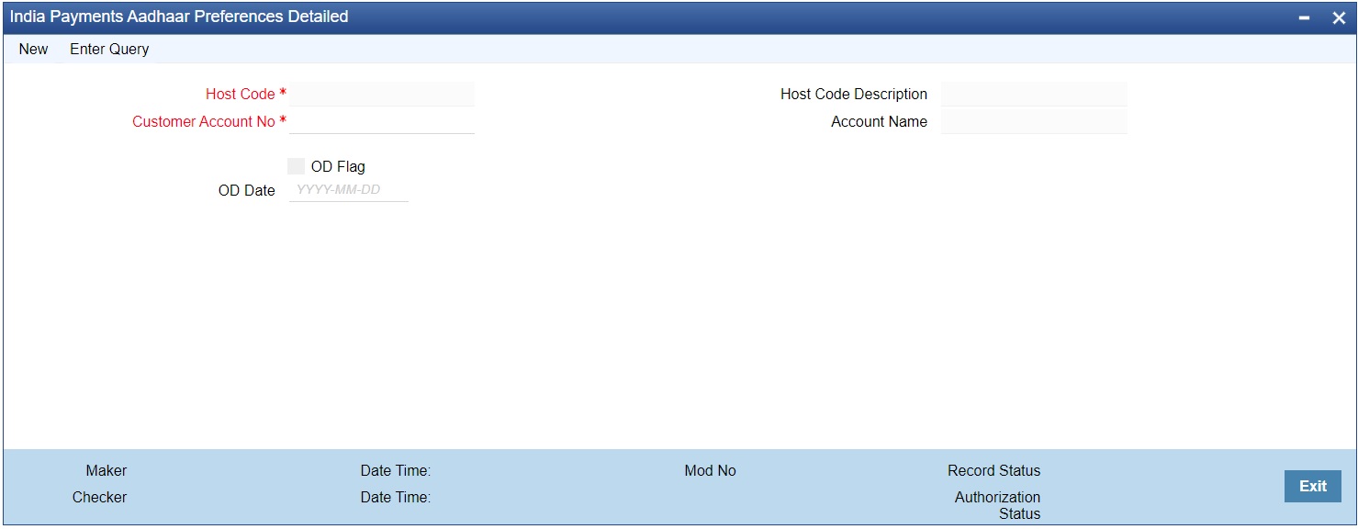Minimize the Aadhaar Preferences window
The image size is (1358, 529).
(1304, 17)
